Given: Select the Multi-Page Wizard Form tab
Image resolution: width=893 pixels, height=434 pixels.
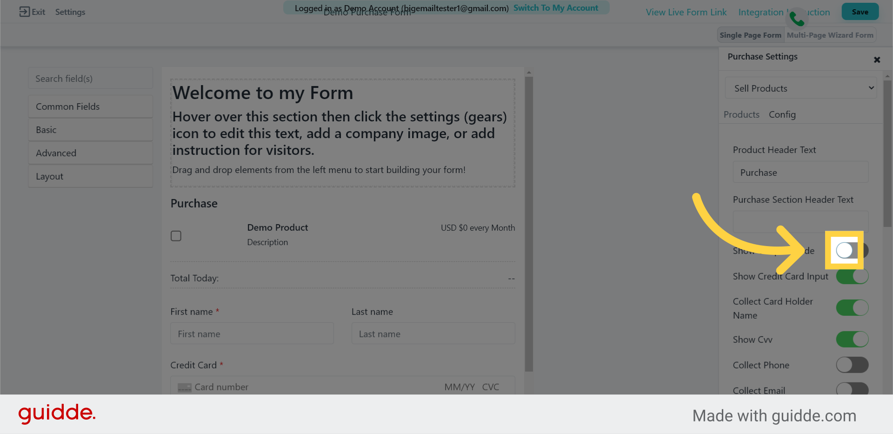Looking at the screenshot, I should (x=830, y=35).
